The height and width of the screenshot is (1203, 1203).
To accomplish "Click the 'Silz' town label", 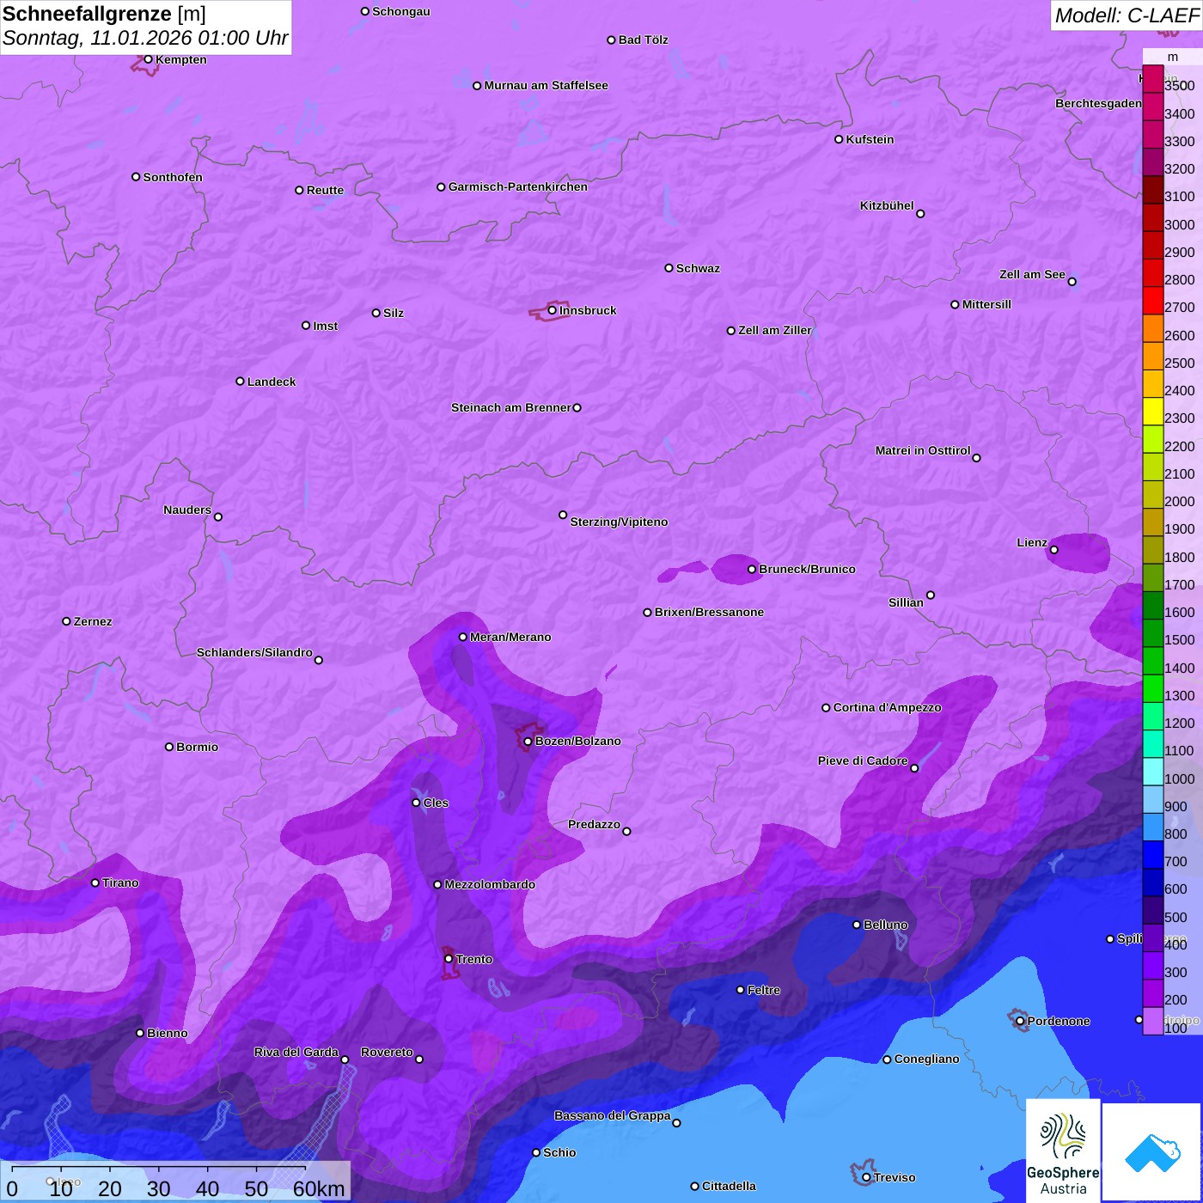I will [x=394, y=313].
